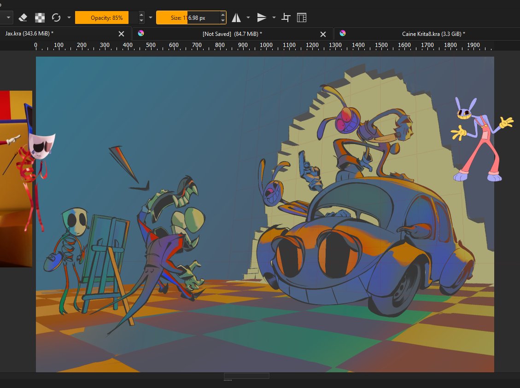This screenshot has width=520, height=388.
Task: Toggle wrap-around mode icon
Action: (286, 17)
